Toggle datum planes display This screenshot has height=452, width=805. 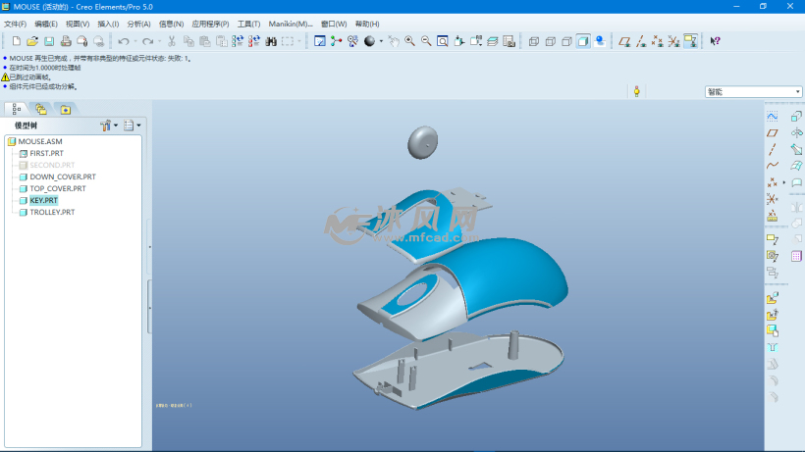pyautogui.click(x=624, y=41)
